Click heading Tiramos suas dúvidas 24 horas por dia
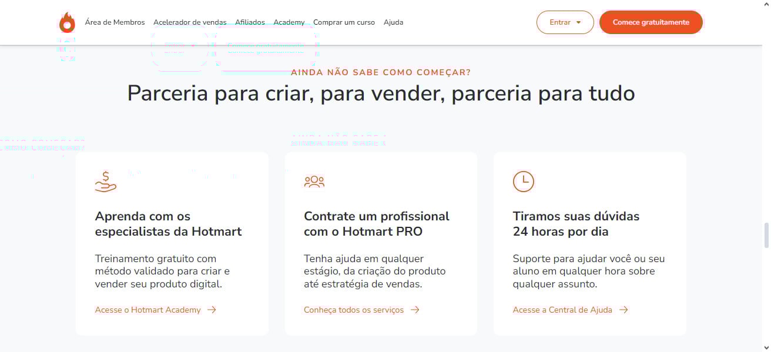 click(576, 224)
